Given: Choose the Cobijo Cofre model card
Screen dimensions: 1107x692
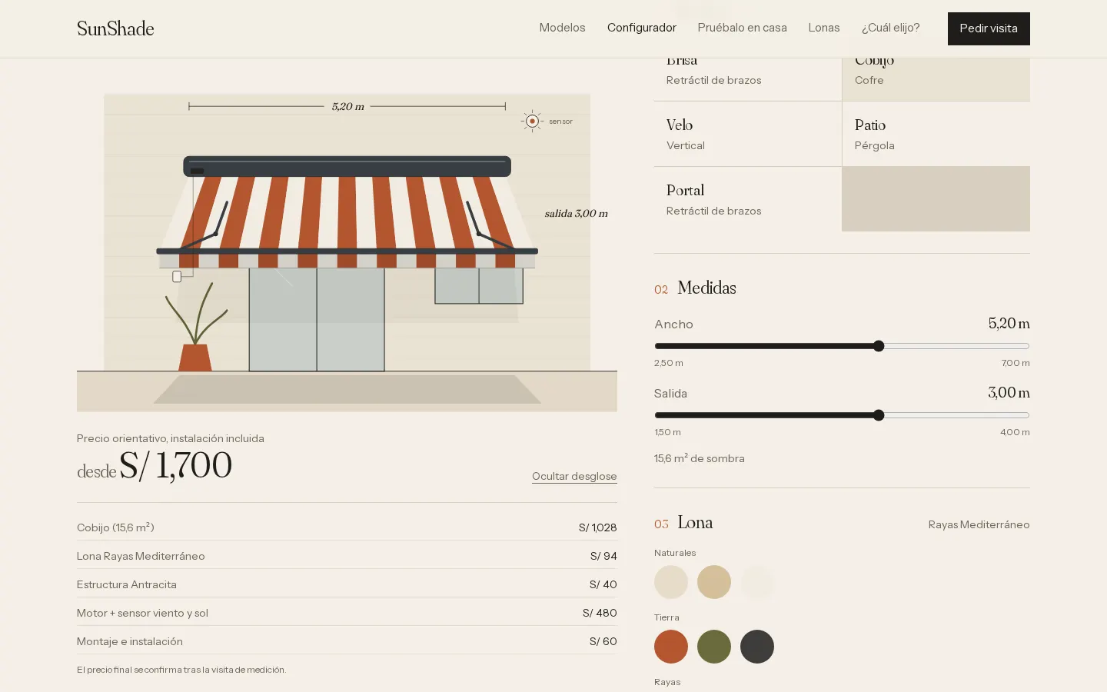Looking at the screenshot, I should click(x=936, y=79).
